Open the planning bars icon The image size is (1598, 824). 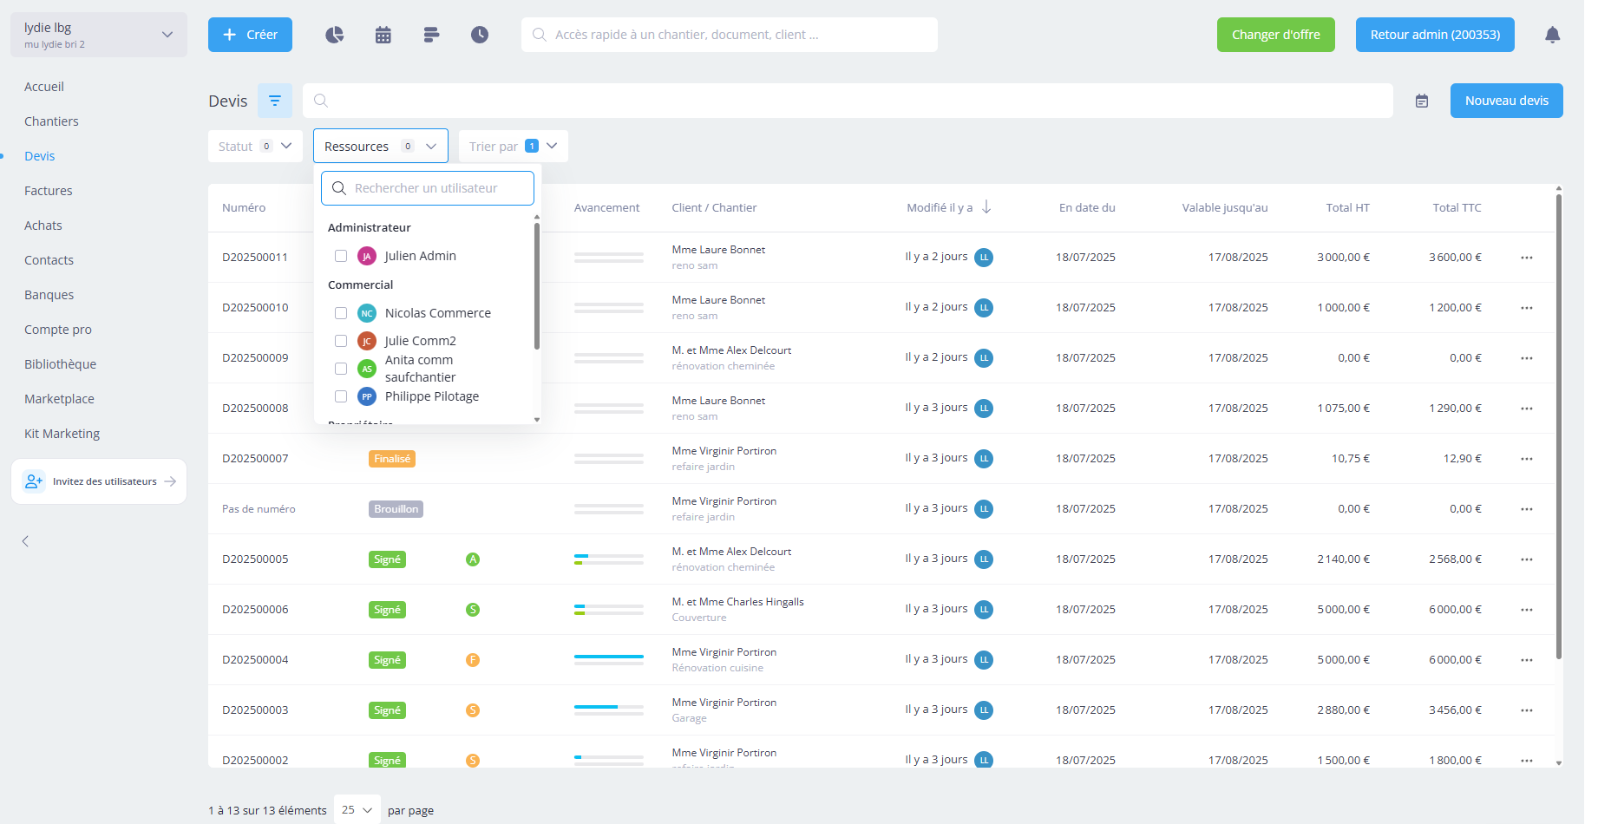[x=431, y=35]
